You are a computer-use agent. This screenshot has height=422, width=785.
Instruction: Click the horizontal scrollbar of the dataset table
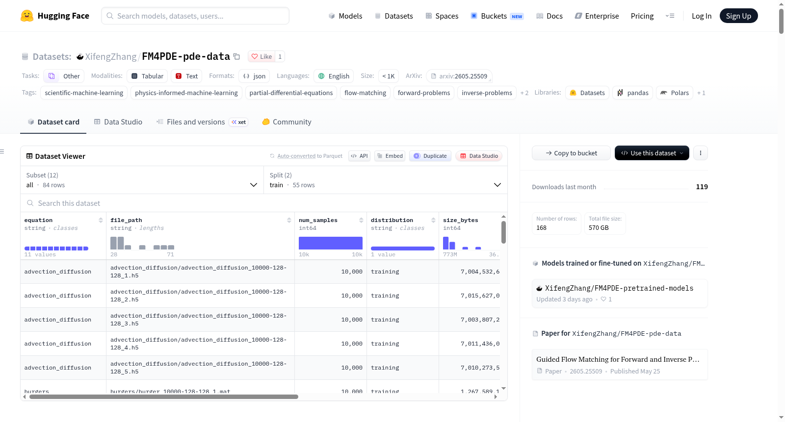(x=164, y=397)
